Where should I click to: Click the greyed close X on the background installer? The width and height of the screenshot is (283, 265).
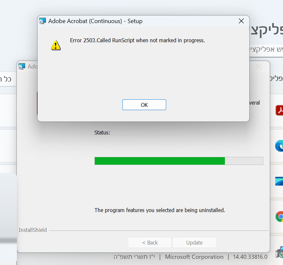coord(258,67)
